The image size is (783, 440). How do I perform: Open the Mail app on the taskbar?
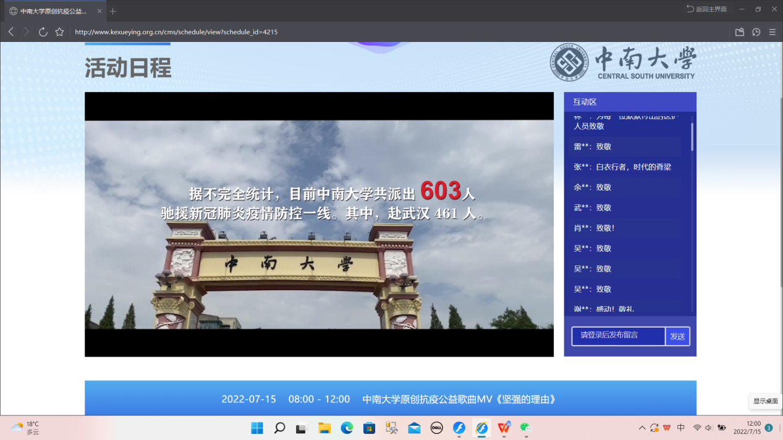[414, 428]
